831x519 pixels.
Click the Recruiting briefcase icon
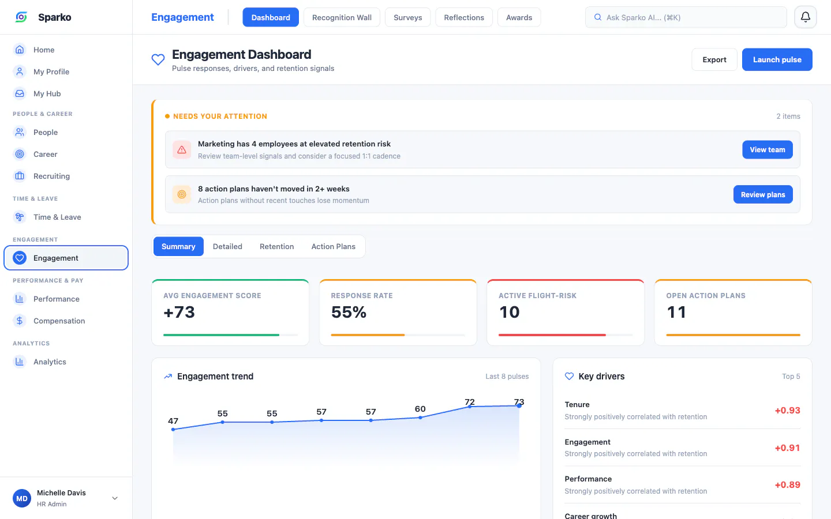point(20,176)
